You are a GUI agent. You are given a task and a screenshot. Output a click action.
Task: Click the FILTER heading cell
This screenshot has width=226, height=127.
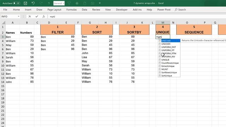pos(58,32)
